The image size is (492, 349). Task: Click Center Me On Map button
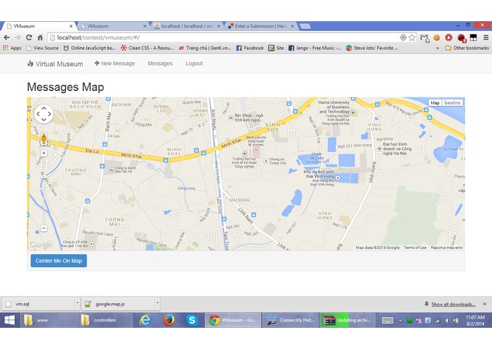[59, 261]
